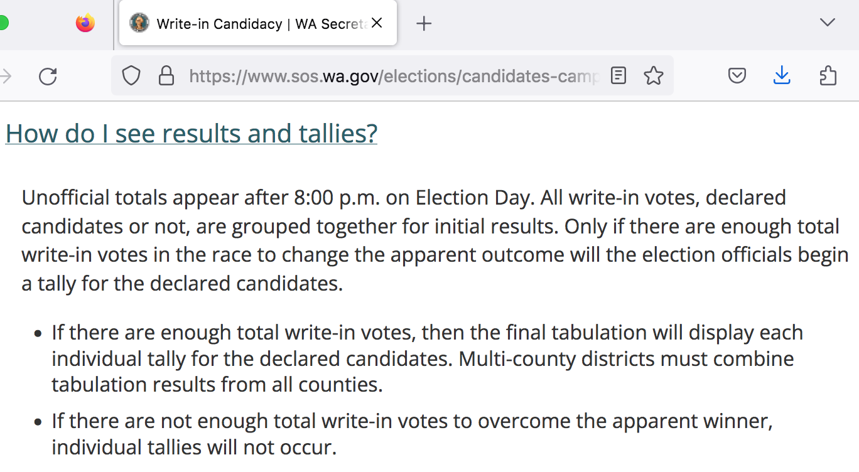Reload the current page
Image resolution: width=859 pixels, height=472 pixels.
(x=48, y=77)
